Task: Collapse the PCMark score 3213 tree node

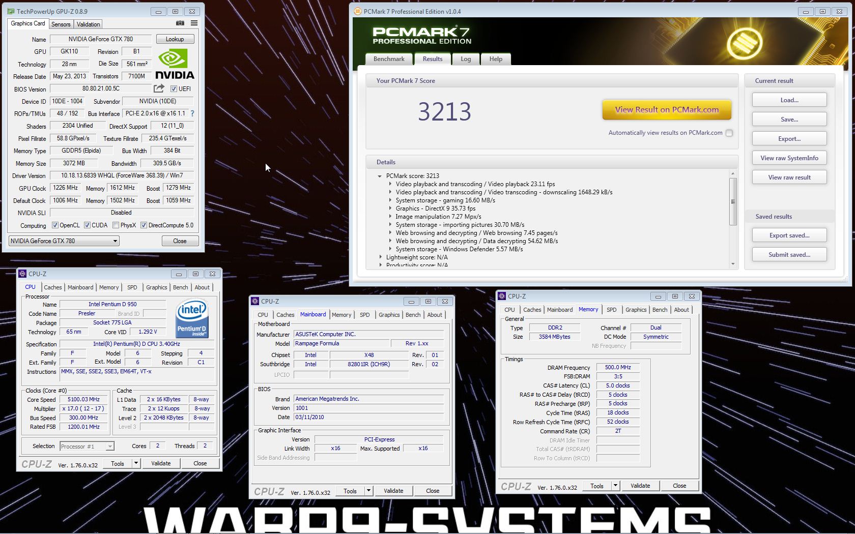Action: [380, 176]
